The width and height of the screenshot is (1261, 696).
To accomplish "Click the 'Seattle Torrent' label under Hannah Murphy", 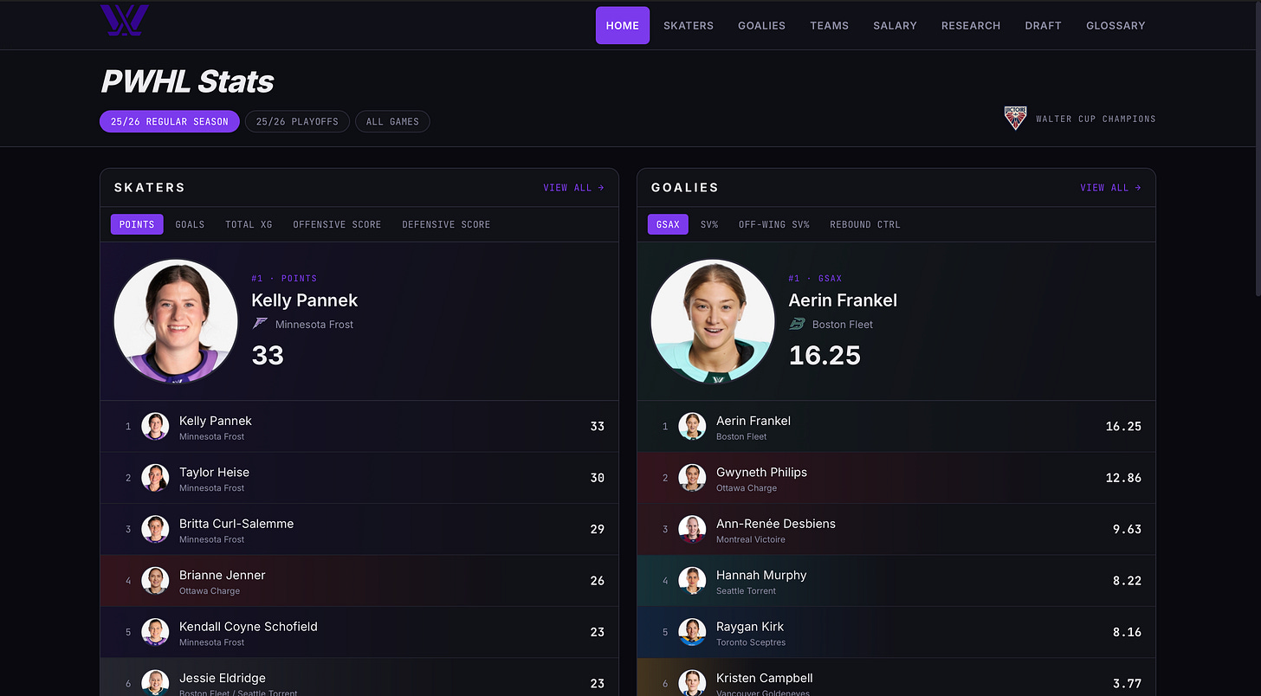I will pos(747,591).
